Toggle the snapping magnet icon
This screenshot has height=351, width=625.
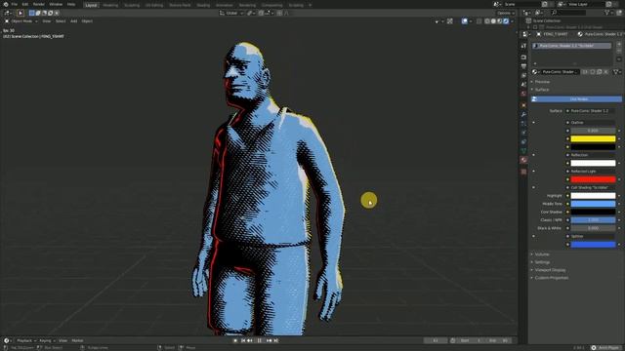pos(261,13)
